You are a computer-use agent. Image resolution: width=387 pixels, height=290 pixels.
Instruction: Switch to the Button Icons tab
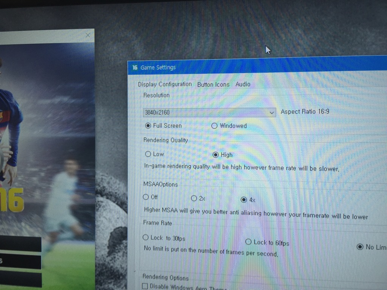213,85
